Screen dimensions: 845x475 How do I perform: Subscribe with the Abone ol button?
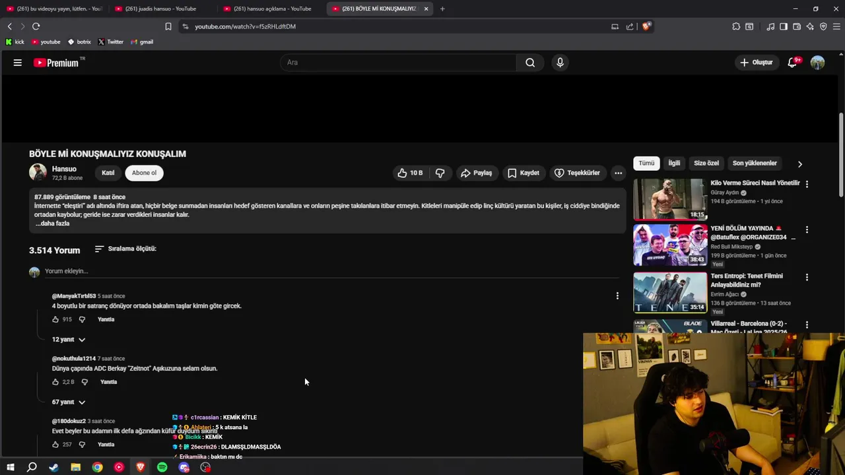coord(144,173)
